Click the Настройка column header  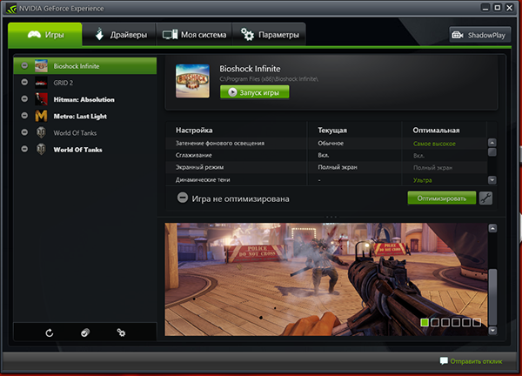pyautogui.click(x=194, y=131)
